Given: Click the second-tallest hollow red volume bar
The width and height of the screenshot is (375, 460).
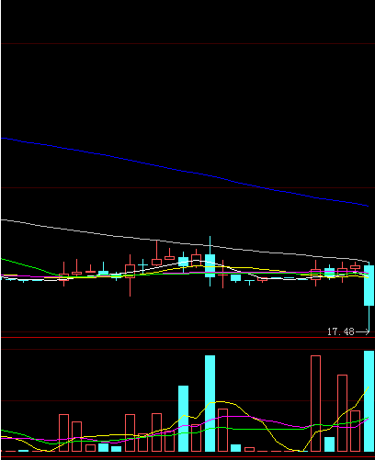Looking at the screenshot, I should tap(342, 413).
